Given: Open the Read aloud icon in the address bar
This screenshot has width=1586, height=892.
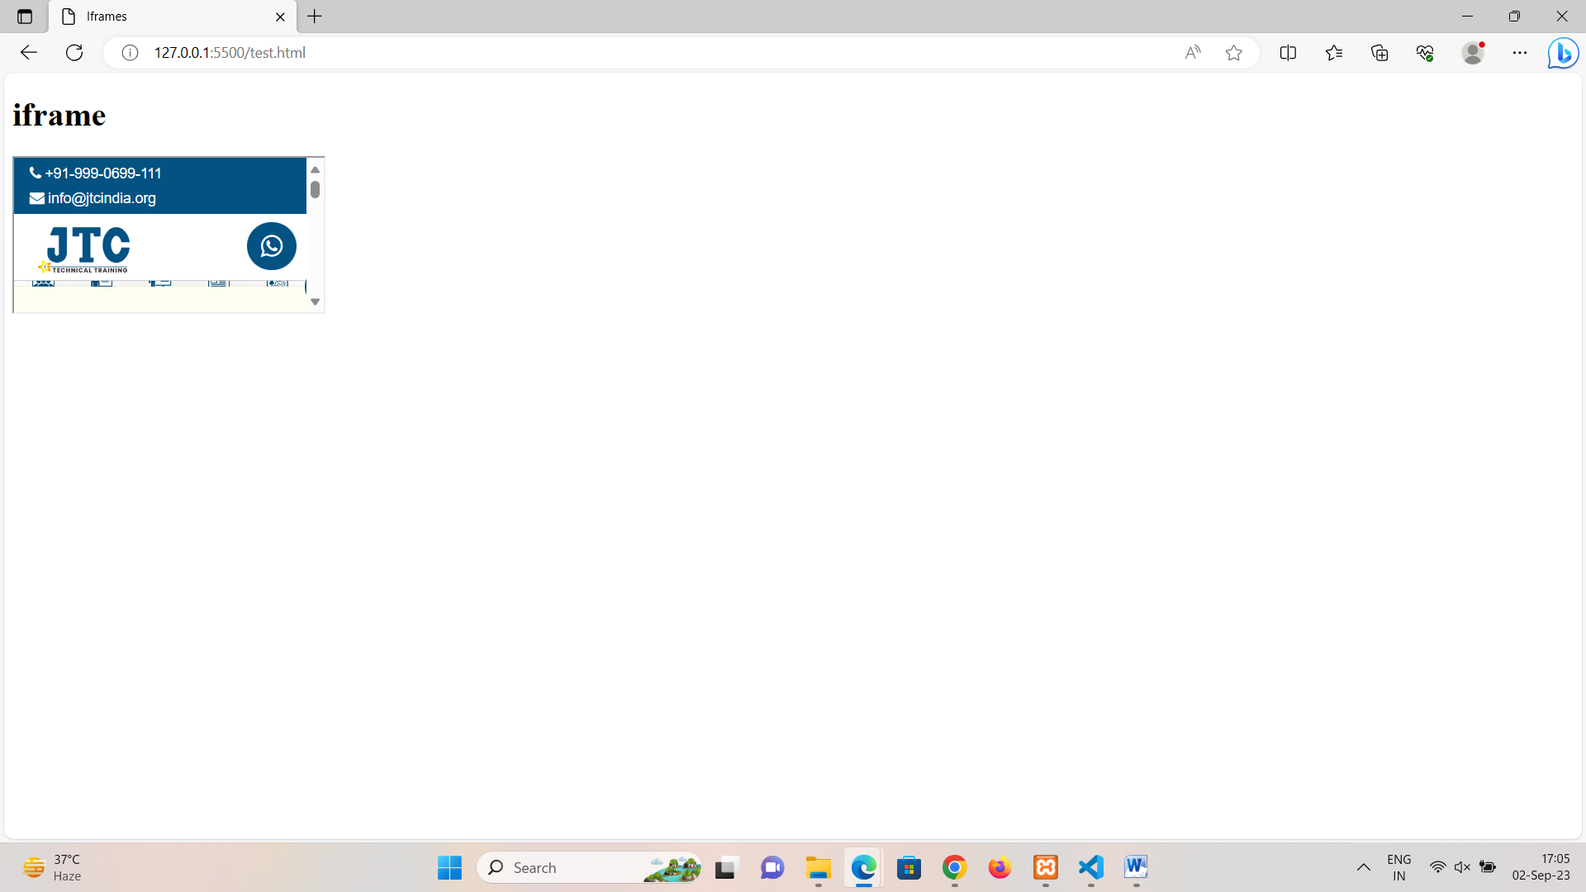Looking at the screenshot, I should [1192, 53].
